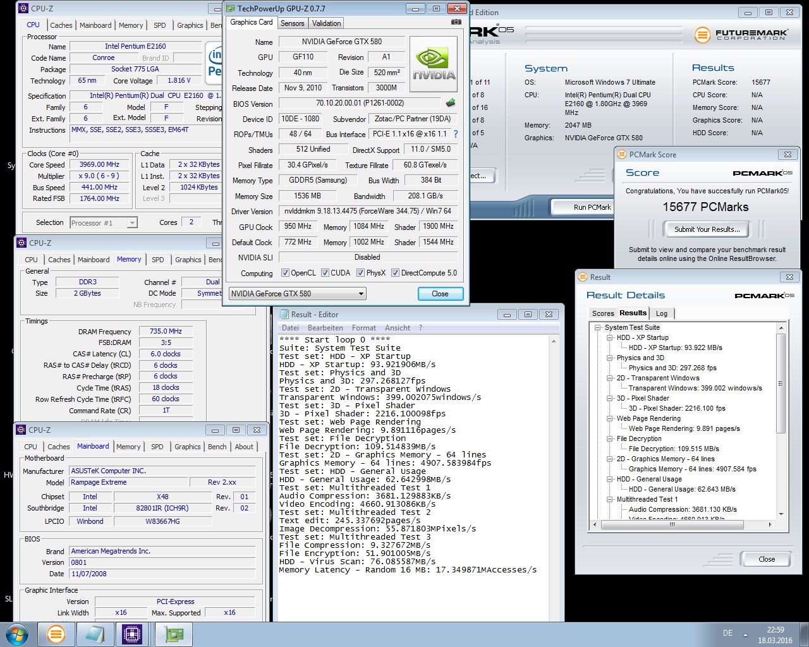The image size is (809, 647).
Task: Click the CPU-Z taskbar icon
Action: coord(133,634)
